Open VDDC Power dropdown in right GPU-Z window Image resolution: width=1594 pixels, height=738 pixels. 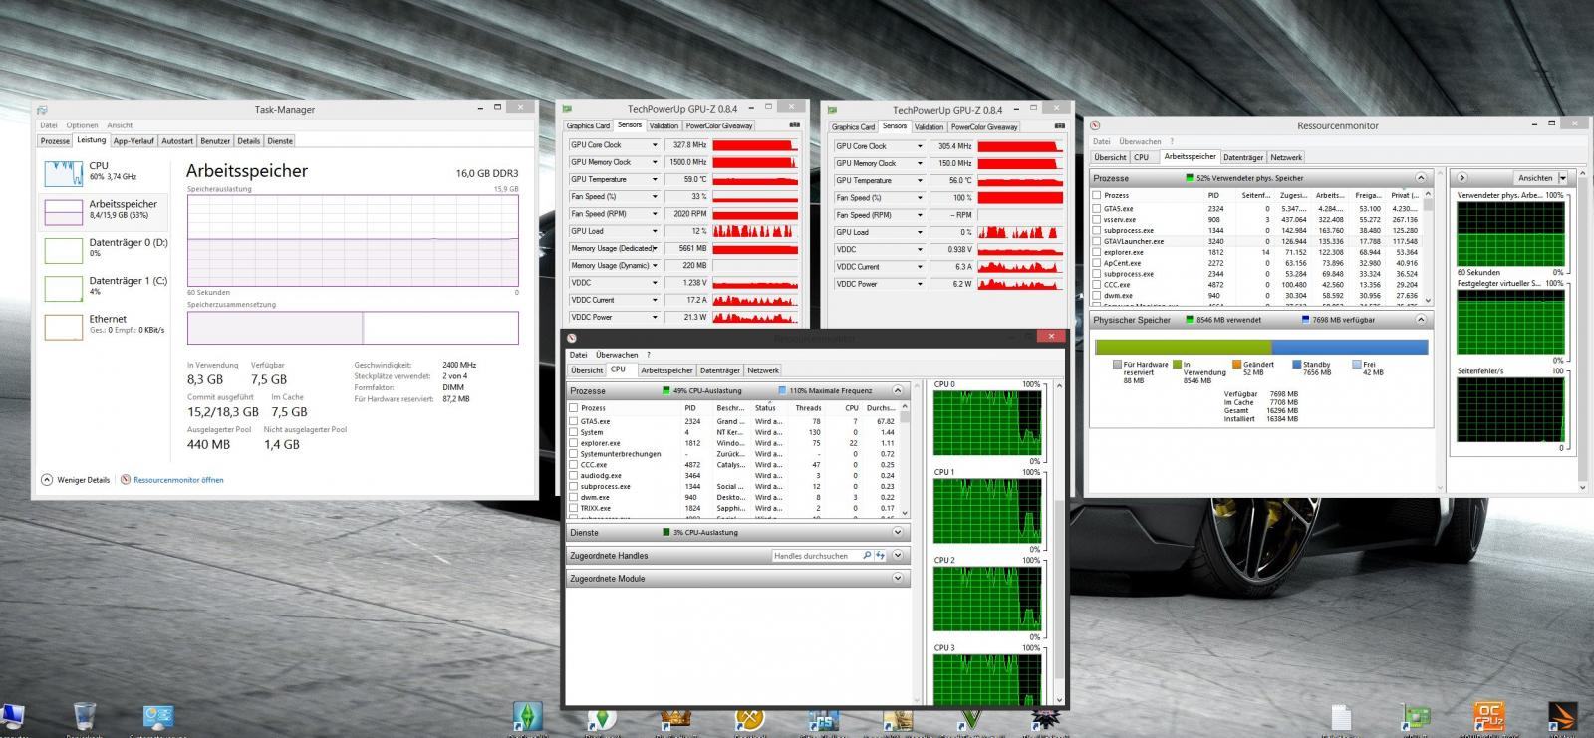click(x=920, y=284)
